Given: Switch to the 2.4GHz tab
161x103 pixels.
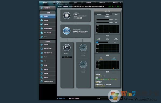Looking at the screenshot, I should (99, 14).
